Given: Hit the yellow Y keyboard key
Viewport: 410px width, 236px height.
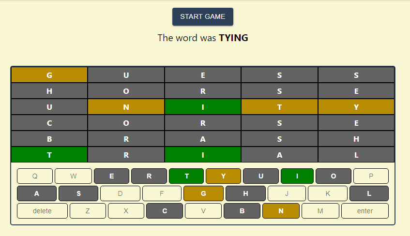Looking at the screenshot, I should tap(223, 176).
